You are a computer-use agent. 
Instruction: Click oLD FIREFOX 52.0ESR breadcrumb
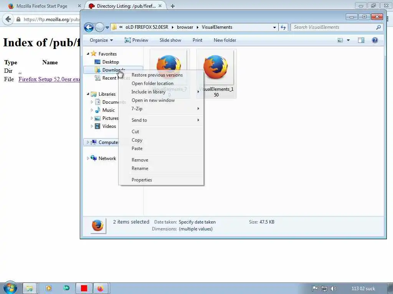pyautogui.click(x=147, y=27)
